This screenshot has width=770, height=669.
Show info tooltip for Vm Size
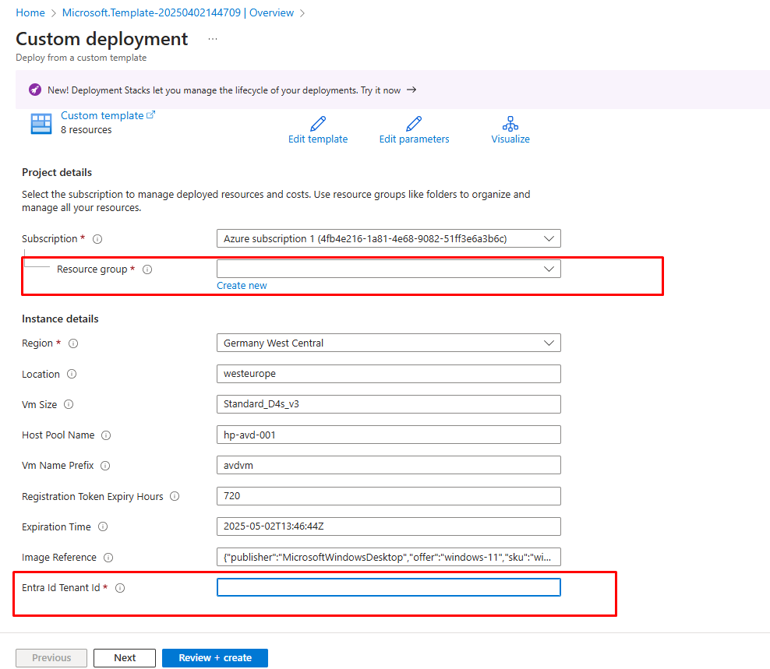[x=69, y=404]
